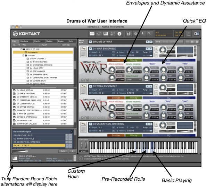Switch to the Monitor tab
The image size is (207, 188).
[x=39, y=41]
